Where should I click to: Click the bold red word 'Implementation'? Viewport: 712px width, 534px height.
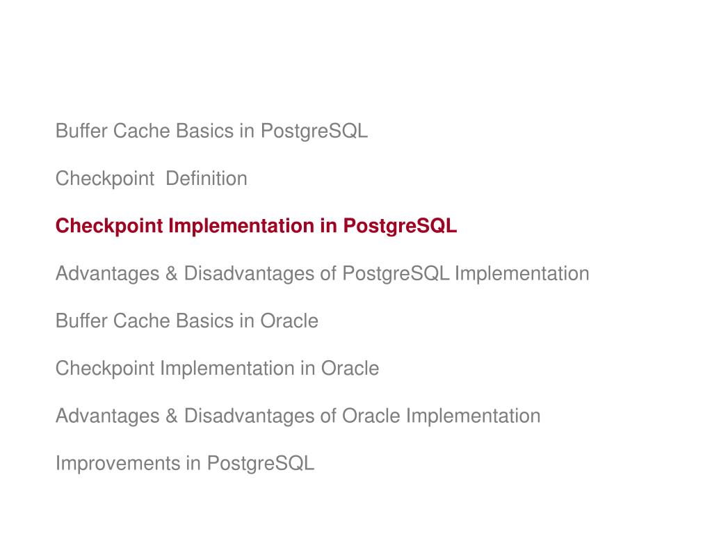point(241,226)
